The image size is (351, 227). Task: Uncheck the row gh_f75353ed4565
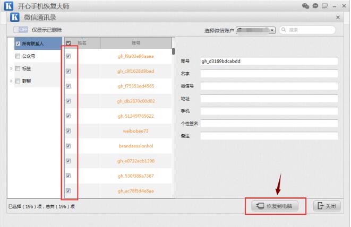pyautogui.click(x=69, y=86)
